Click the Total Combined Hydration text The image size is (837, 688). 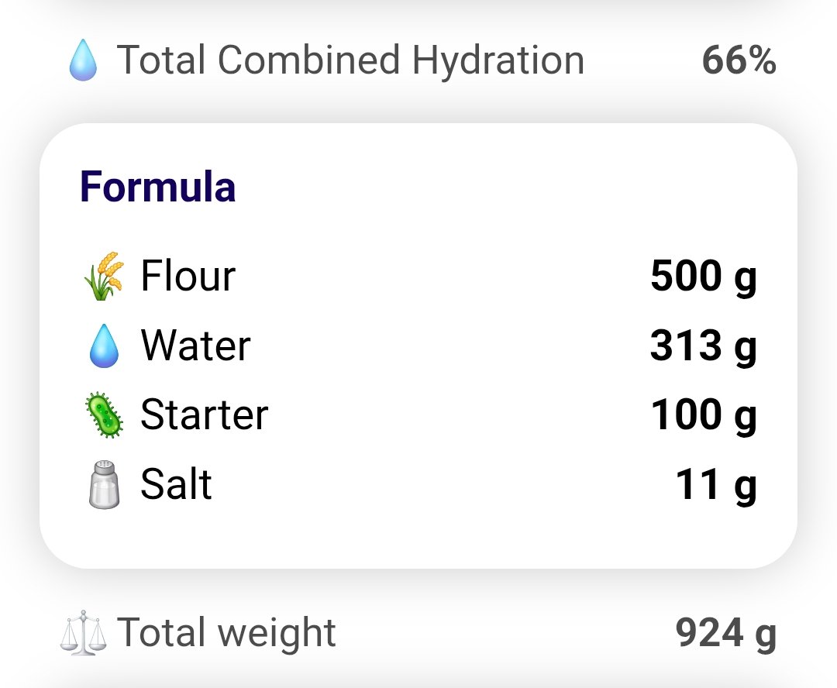tap(350, 61)
